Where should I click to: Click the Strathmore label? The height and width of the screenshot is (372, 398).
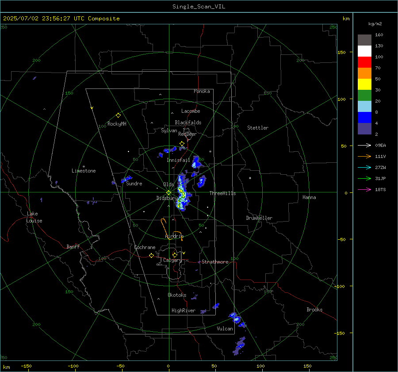(215, 262)
